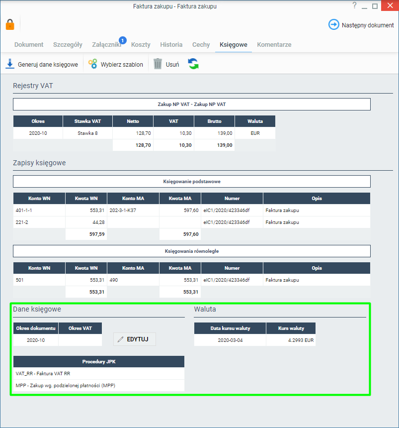Click the 10,30 VAT amount in Stawka 8 row
The image size is (399, 428).
173,133
